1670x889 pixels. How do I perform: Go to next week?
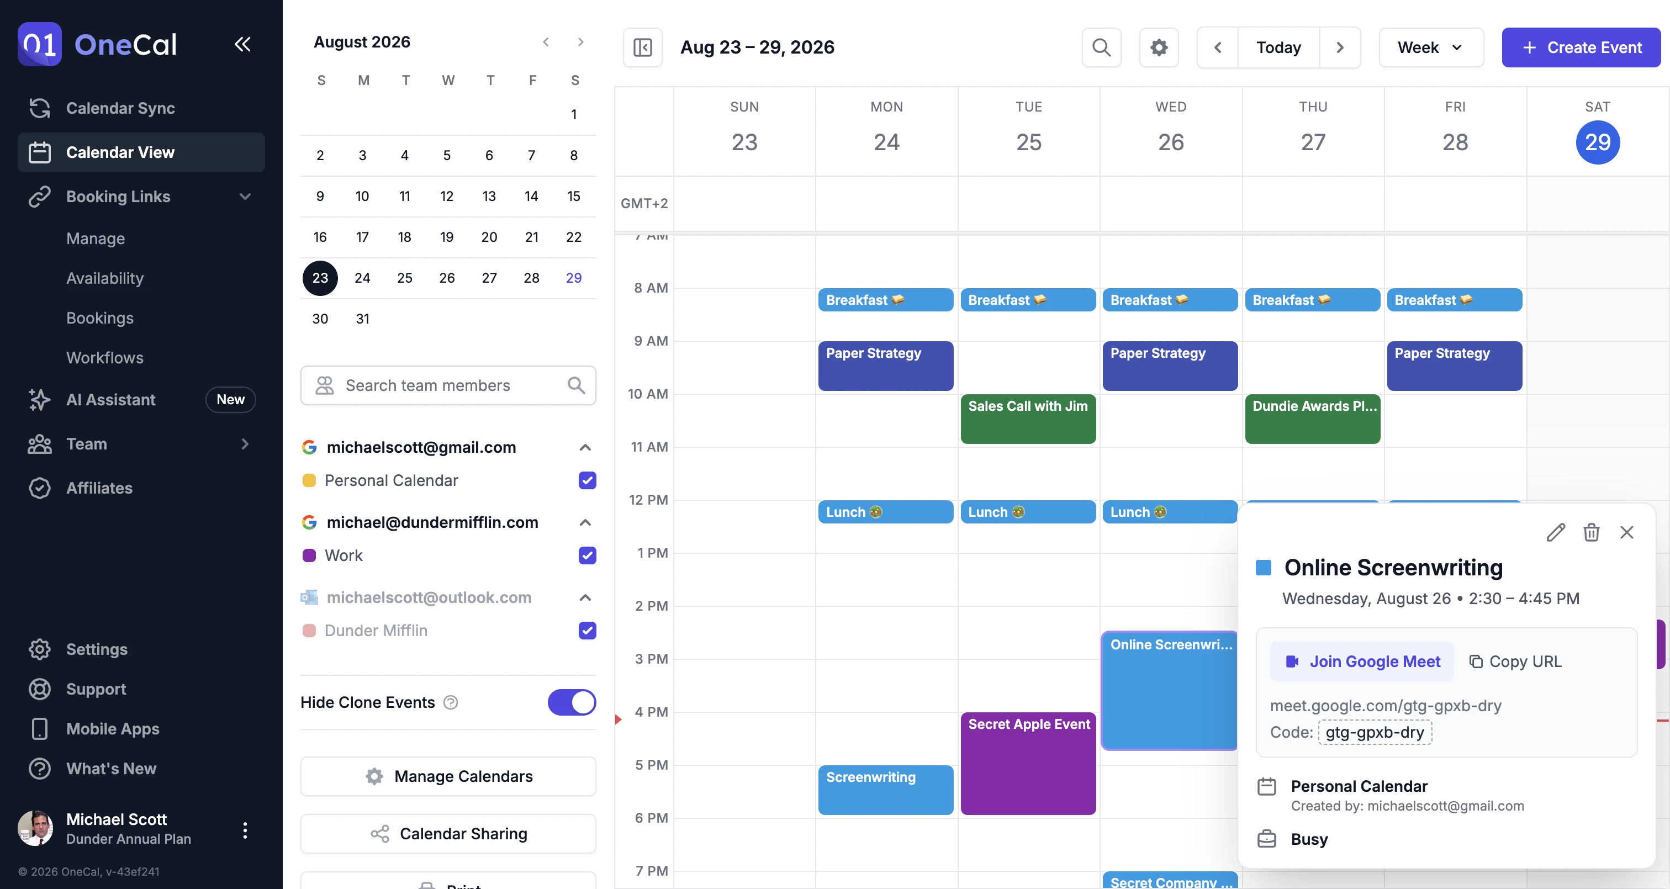pos(1340,47)
